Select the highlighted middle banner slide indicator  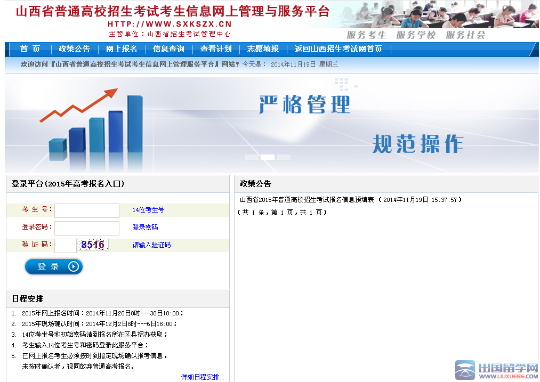(x=268, y=157)
